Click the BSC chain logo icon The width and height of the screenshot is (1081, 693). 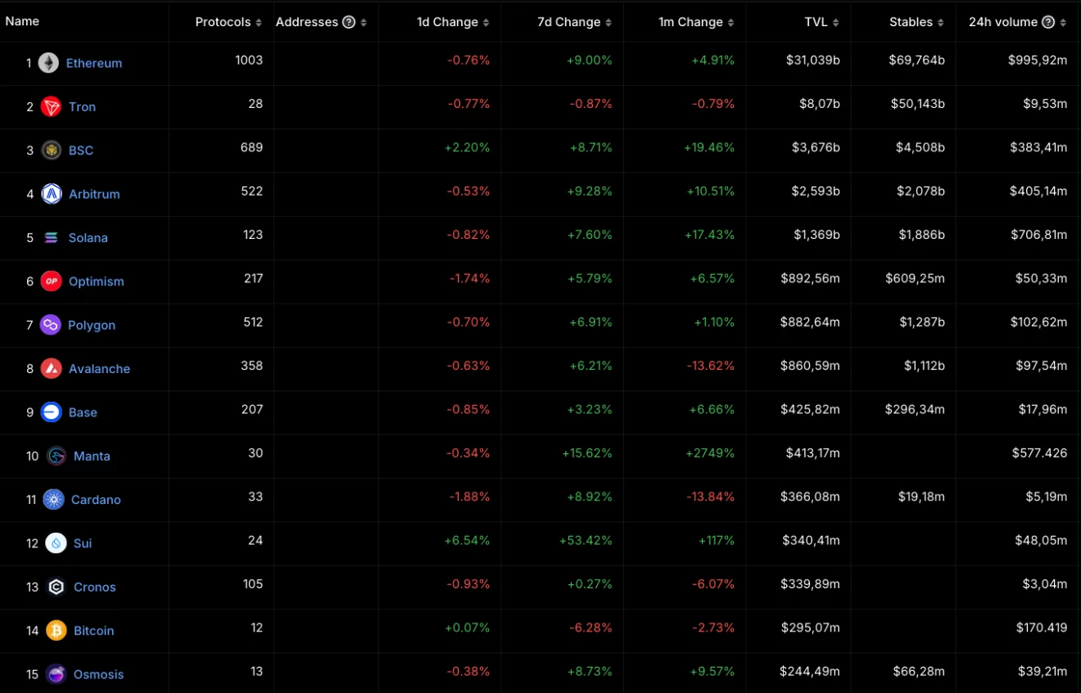coord(52,151)
